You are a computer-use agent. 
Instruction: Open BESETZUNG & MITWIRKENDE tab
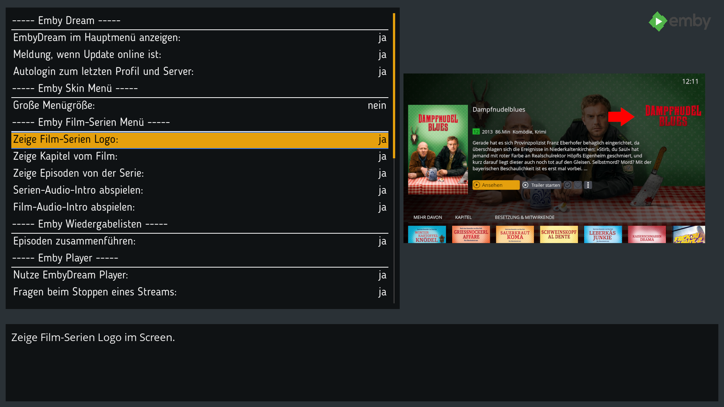tap(525, 217)
